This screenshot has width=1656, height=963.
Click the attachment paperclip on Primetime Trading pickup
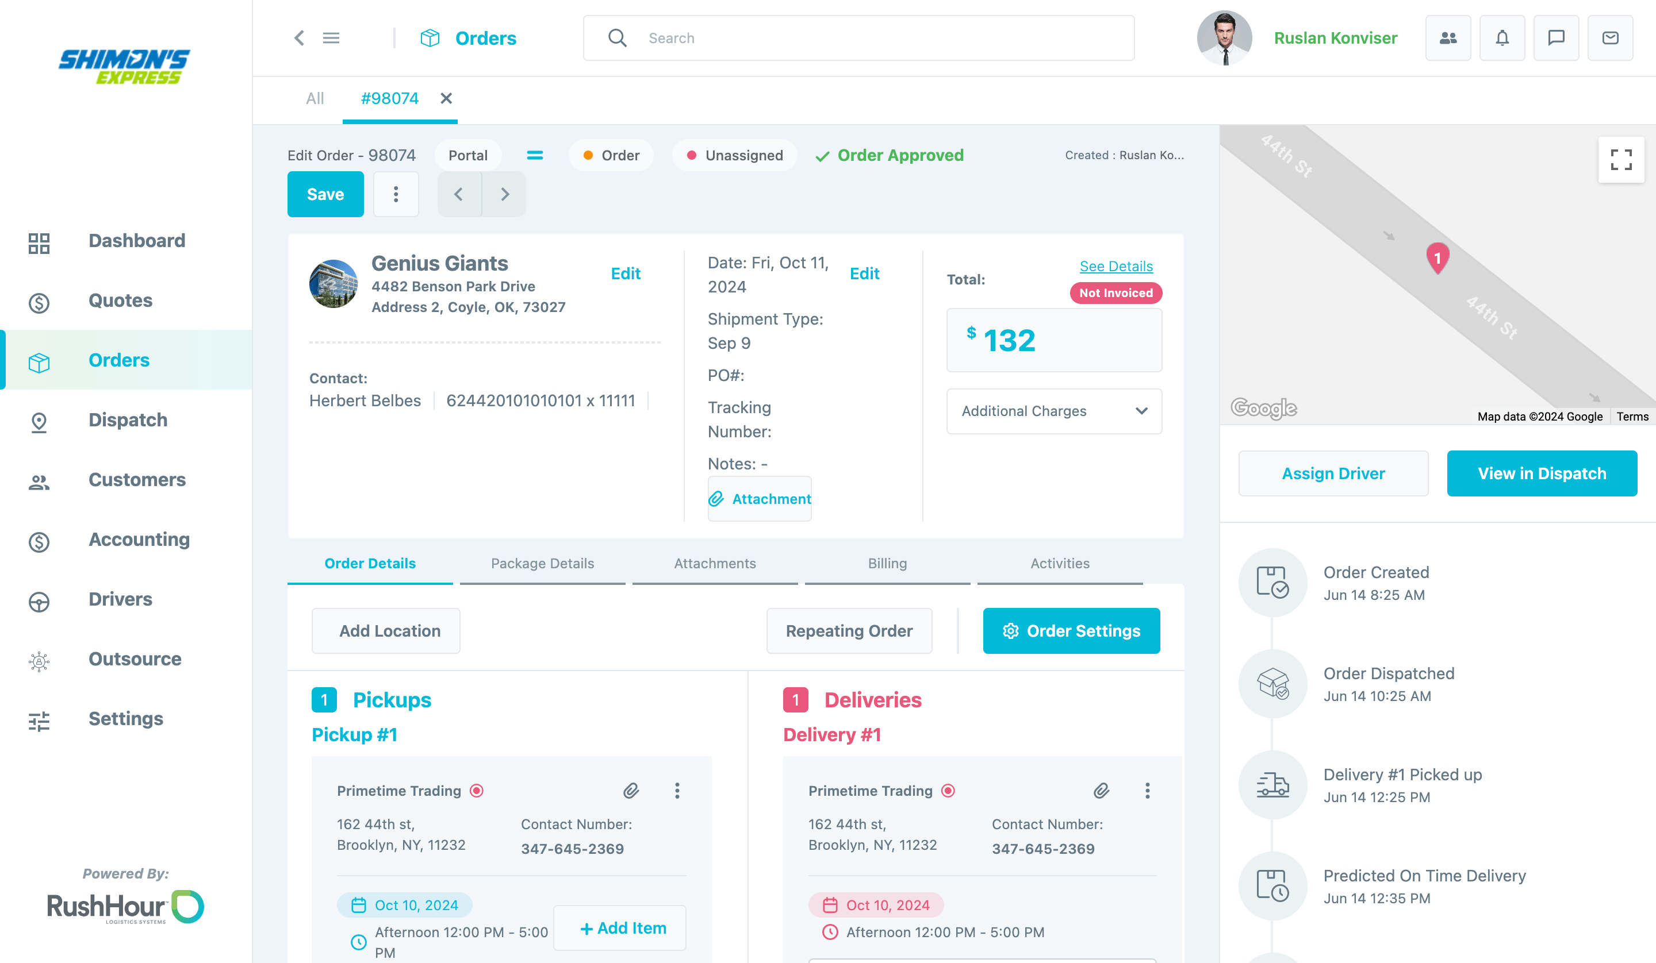pos(630,791)
